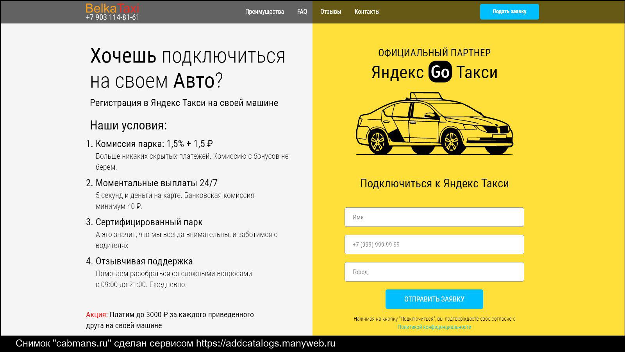Click text 5 секунд и деньги на карте
The image size is (625, 352).
pyautogui.click(x=139, y=195)
